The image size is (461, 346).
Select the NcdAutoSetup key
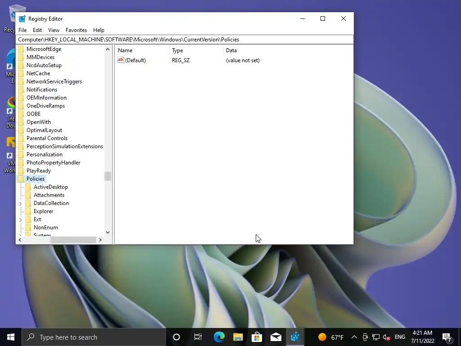(x=44, y=65)
